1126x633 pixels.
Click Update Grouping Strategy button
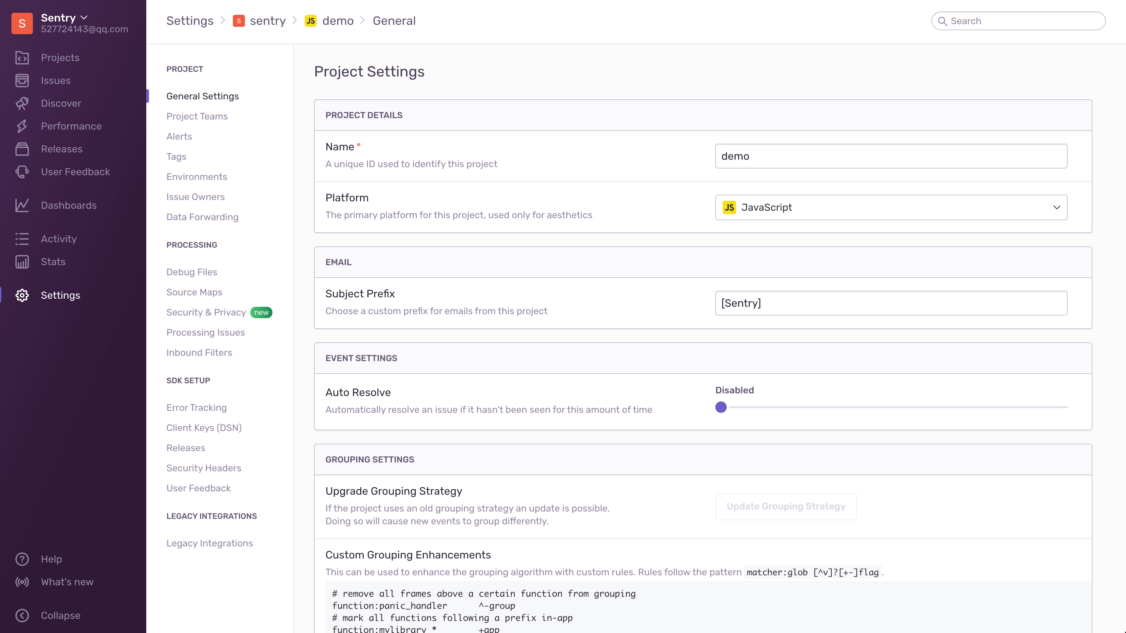pyautogui.click(x=785, y=506)
